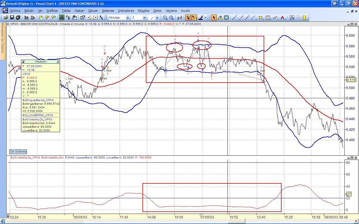Screen dimensions: 359x224
Task: Toggle the crosshair cursor mode
Action: (x=188, y=18)
